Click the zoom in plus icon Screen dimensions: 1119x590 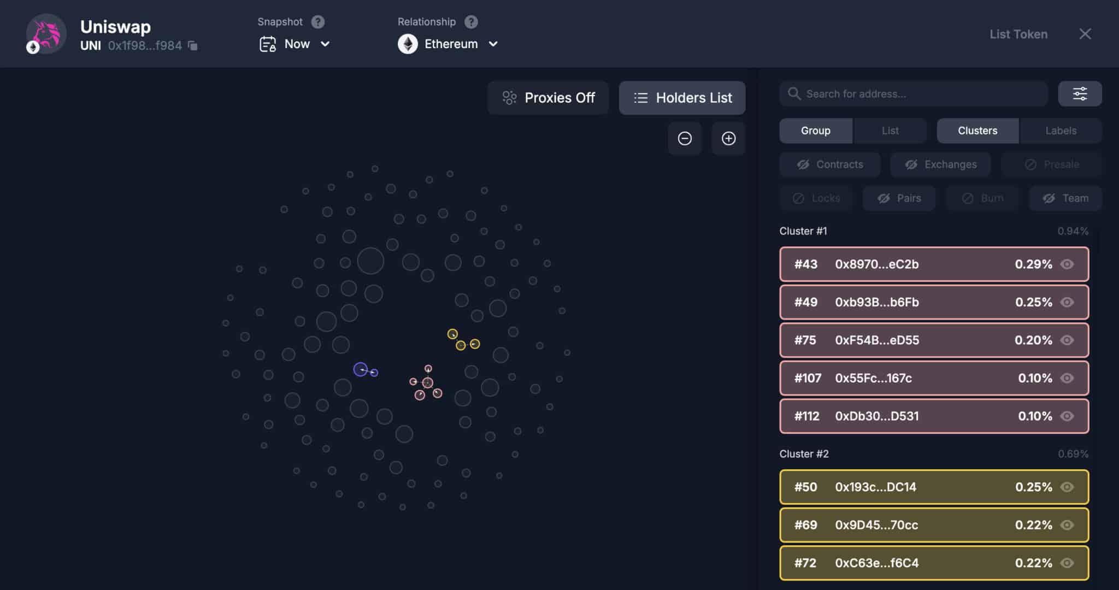coord(728,138)
